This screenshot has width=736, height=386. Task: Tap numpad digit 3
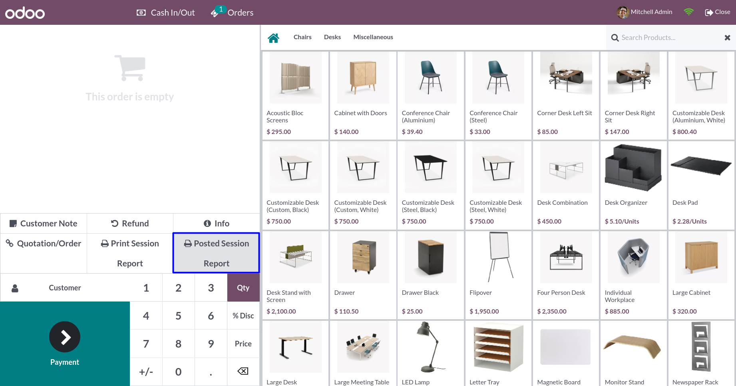point(211,288)
